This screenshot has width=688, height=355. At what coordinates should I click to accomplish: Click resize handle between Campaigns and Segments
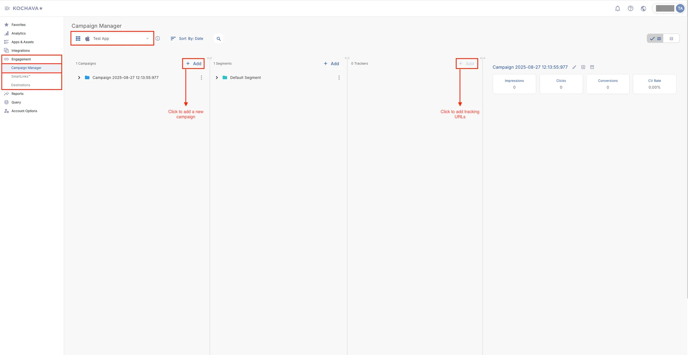click(210, 58)
